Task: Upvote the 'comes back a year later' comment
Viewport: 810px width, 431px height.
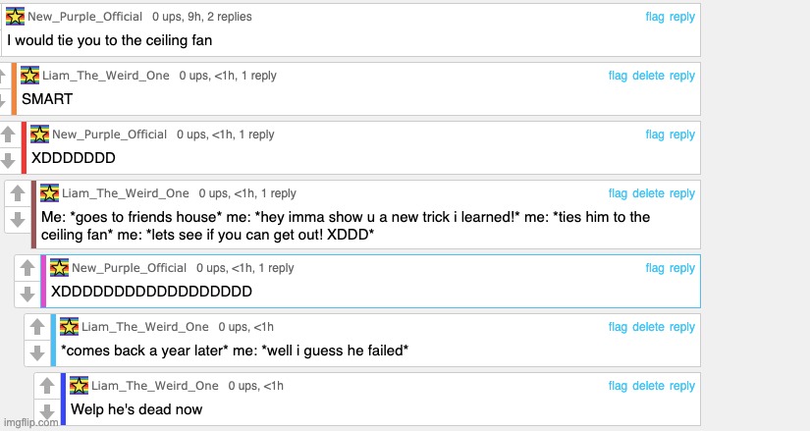Action: [x=37, y=327]
